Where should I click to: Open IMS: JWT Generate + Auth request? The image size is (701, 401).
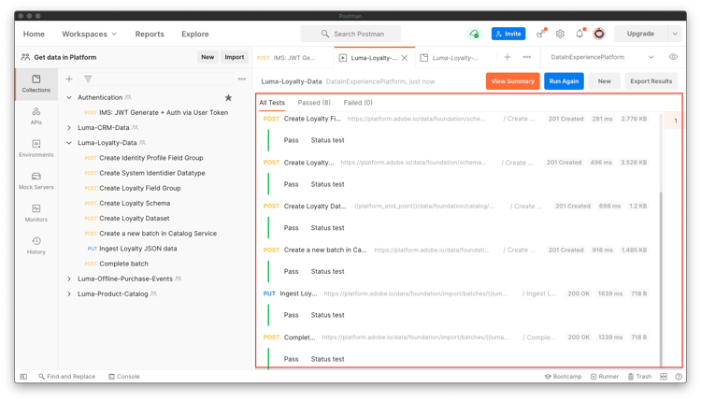164,113
